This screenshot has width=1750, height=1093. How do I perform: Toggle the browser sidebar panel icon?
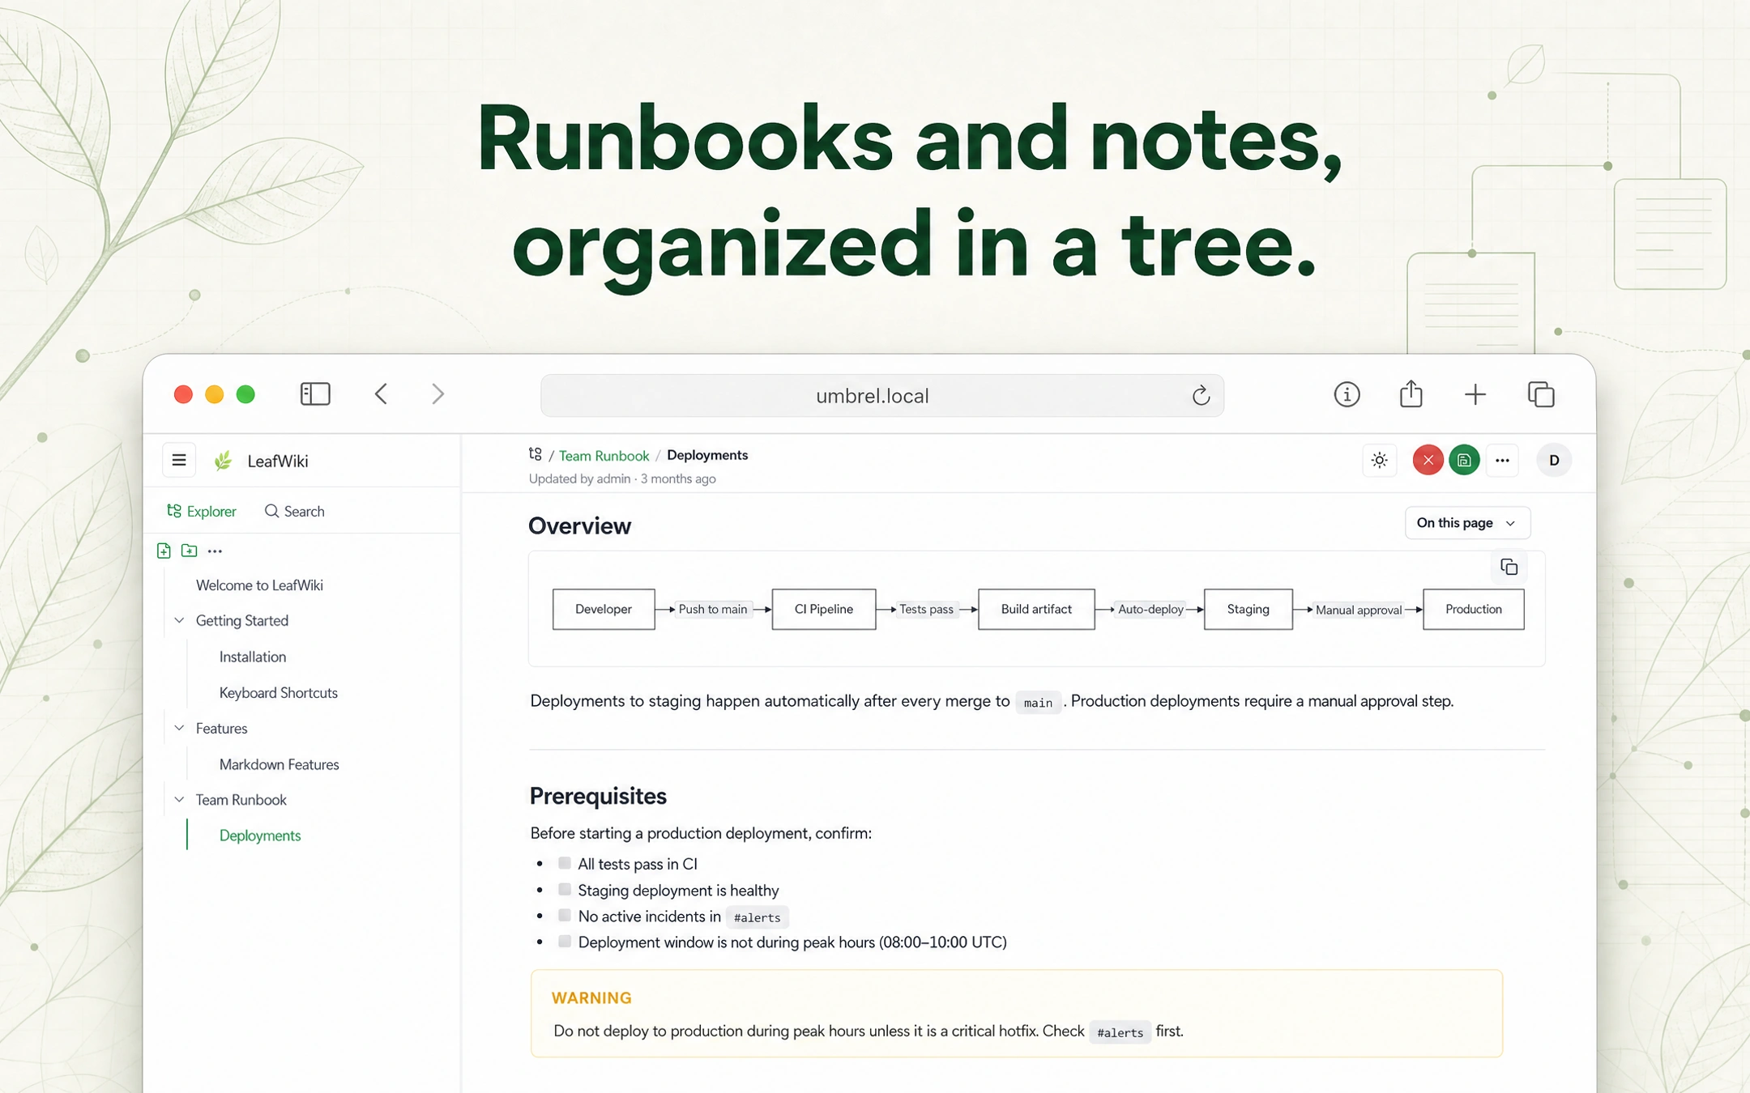pos(315,394)
